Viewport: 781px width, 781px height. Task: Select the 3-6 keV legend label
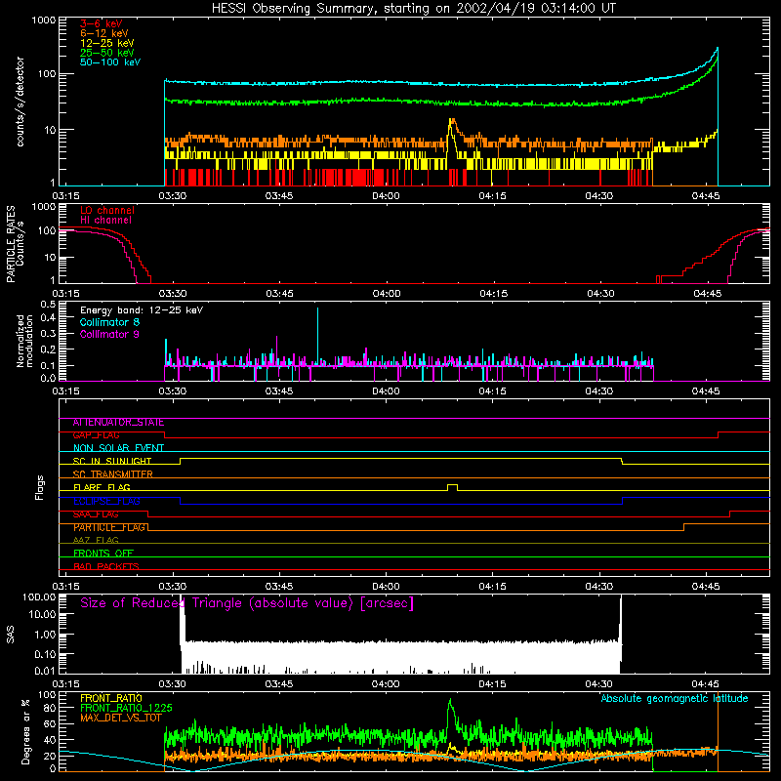[x=102, y=23]
